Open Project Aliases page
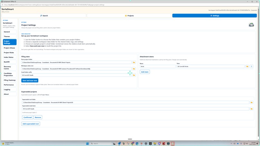Screen dimensions: 260x146 click(10, 48)
